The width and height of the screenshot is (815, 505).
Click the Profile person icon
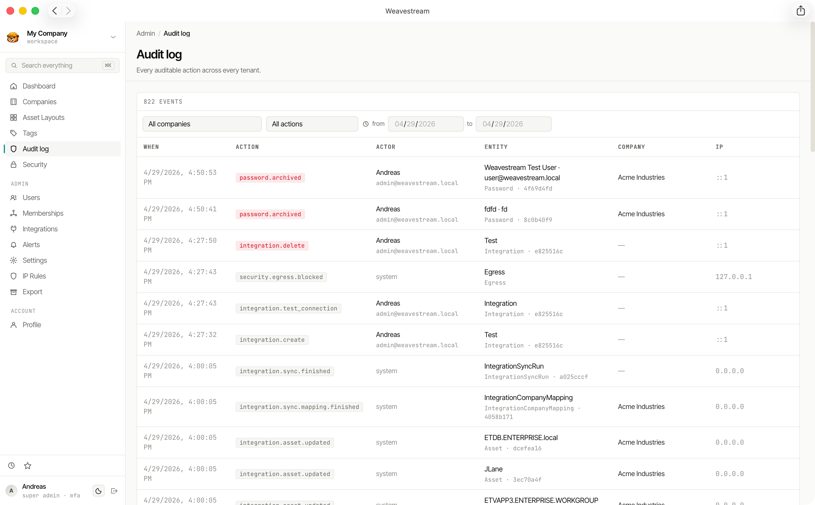point(13,325)
